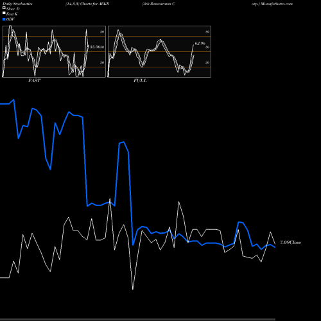Open the FAST stochastic chart thumbnail

pos(54,51)
